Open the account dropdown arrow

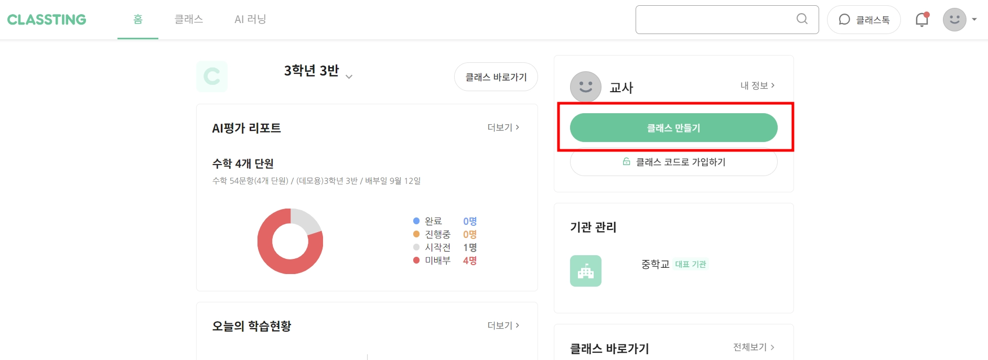(x=974, y=19)
